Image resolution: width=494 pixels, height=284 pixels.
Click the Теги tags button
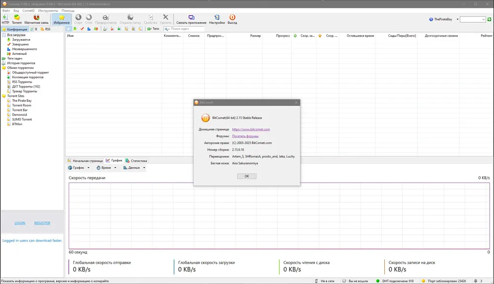tap(154, 29)
